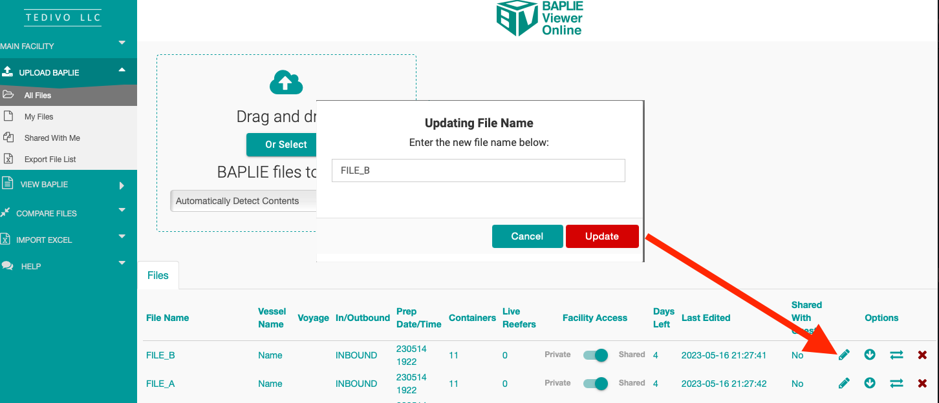Click the red Update button
The width and height of the screenshot is (939, 403).
click(x=602, y=236)
